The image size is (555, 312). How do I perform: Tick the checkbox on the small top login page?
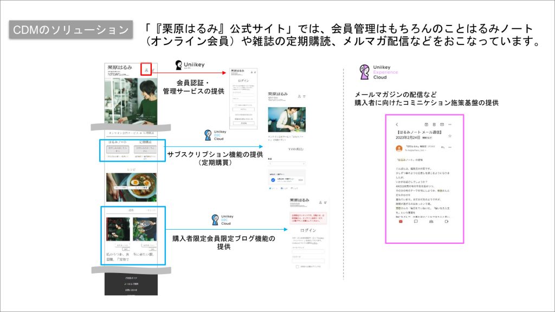tap(236, 105)
